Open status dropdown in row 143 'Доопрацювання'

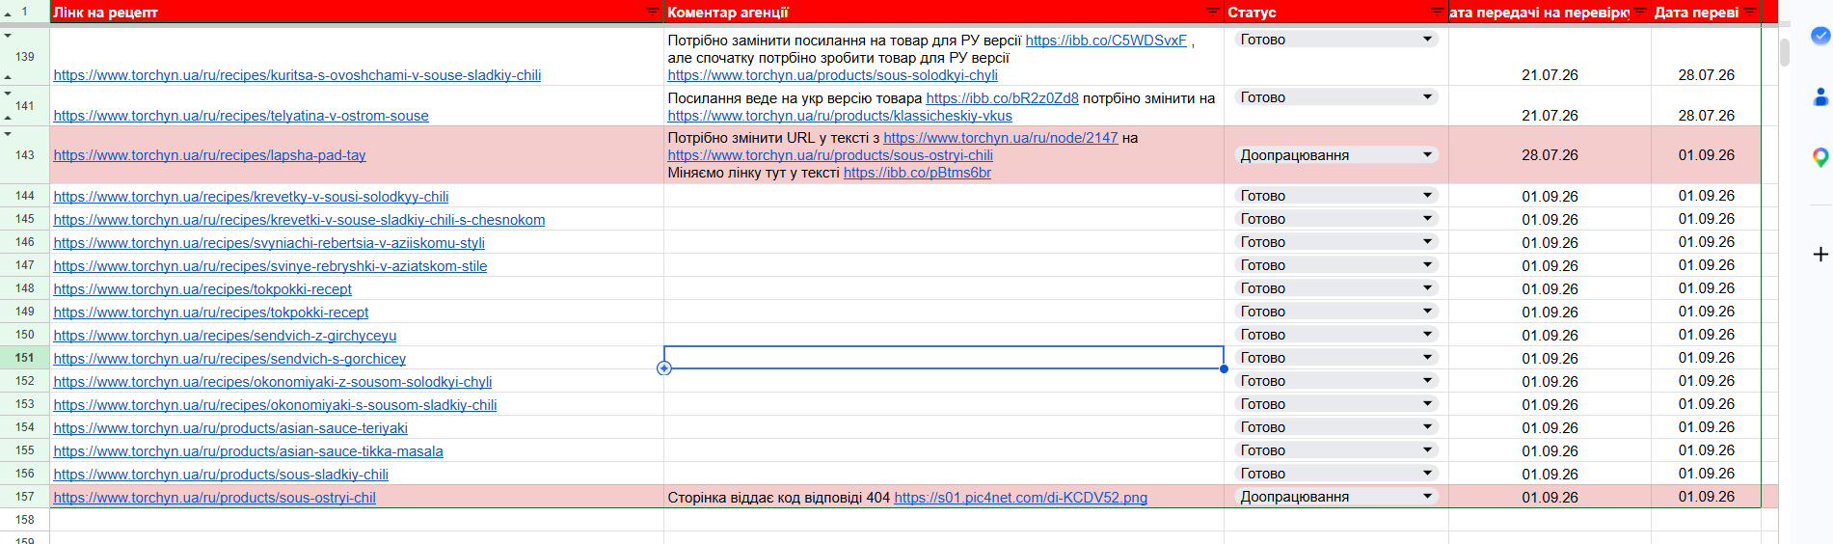click(1336, 155)
